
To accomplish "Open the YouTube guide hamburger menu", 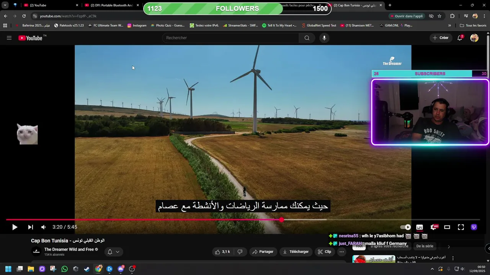I will [9, 38].
